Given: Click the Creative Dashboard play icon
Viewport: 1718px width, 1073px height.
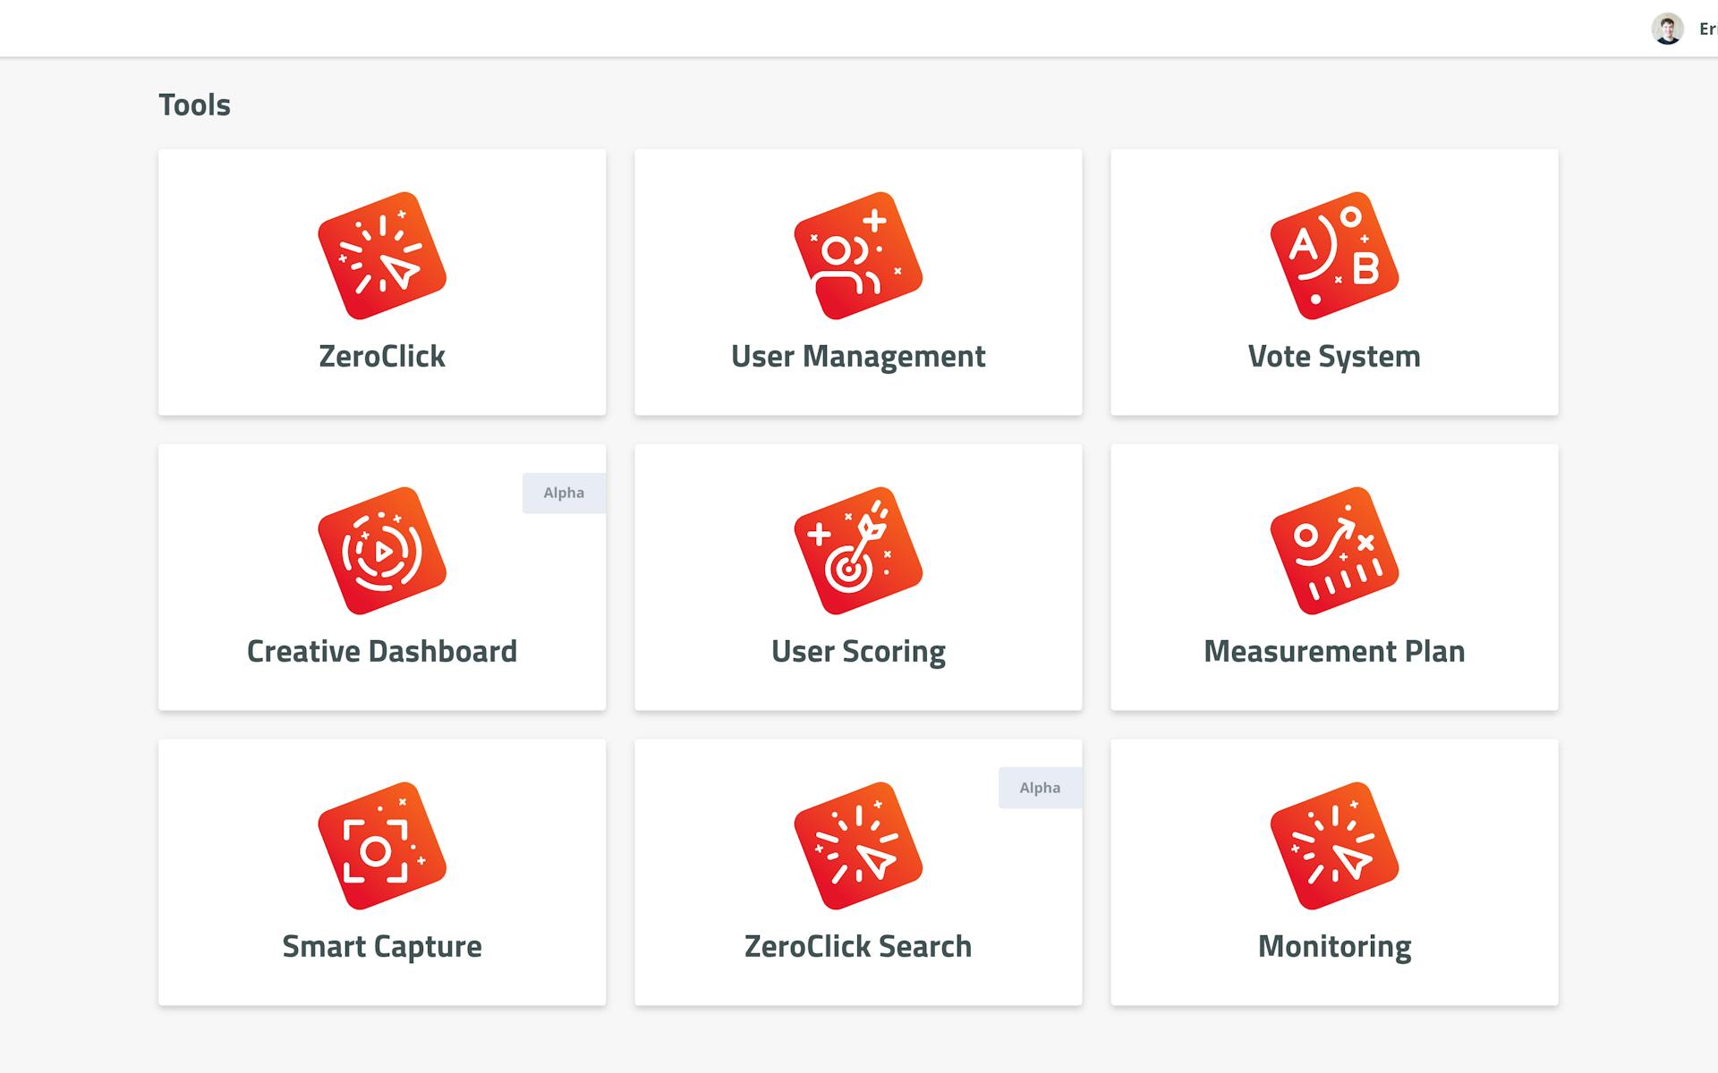Looking at the screenshot, I should (382, 551).
